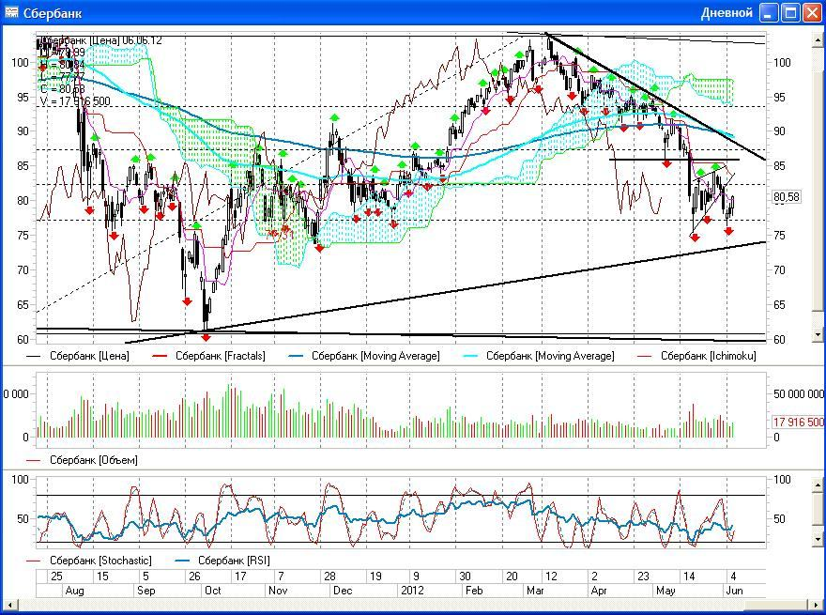Click the 50 000 000 volume axis label
Screen dimensions: 826x615
click(799, 394)
